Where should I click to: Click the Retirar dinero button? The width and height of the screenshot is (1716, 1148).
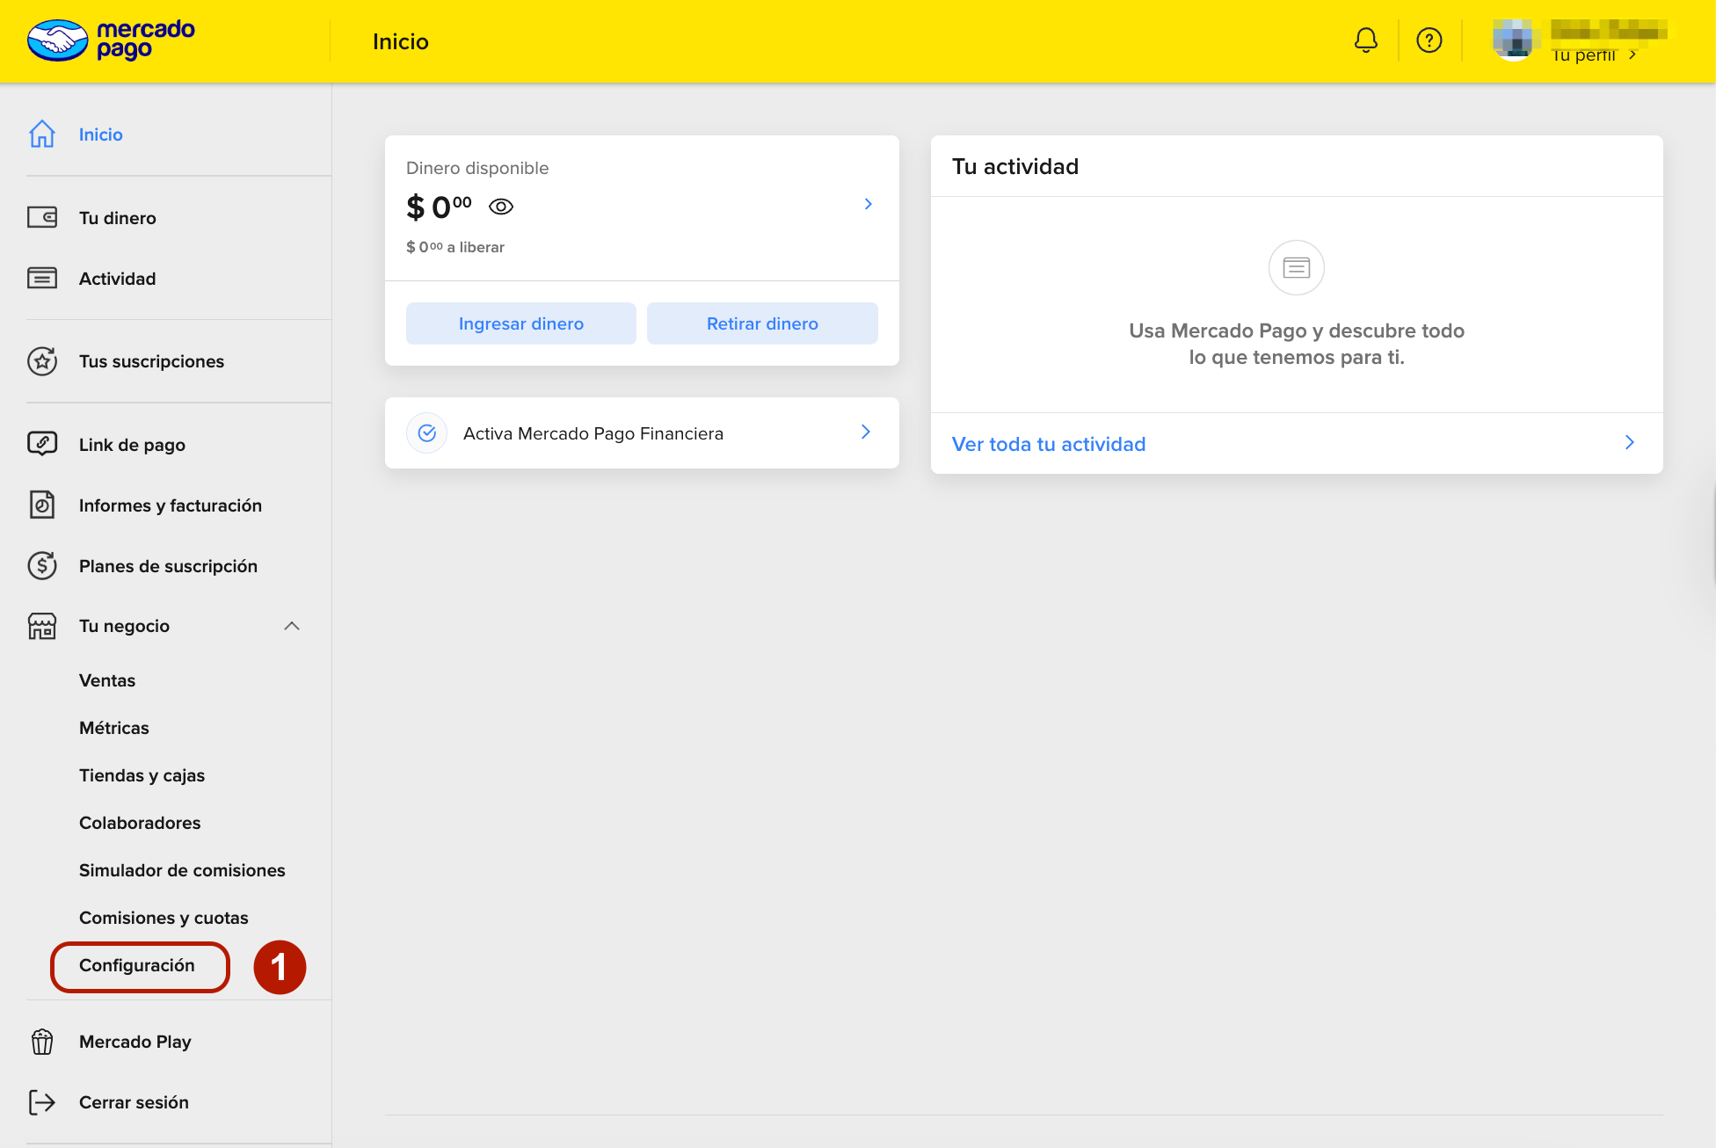pyautogui.click(x=762, y=323)
